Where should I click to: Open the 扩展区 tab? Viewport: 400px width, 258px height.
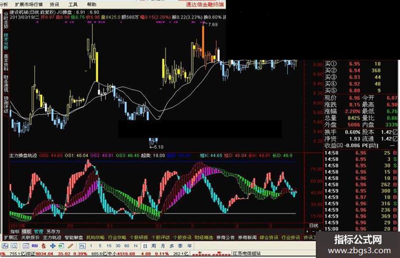point(11,238)
